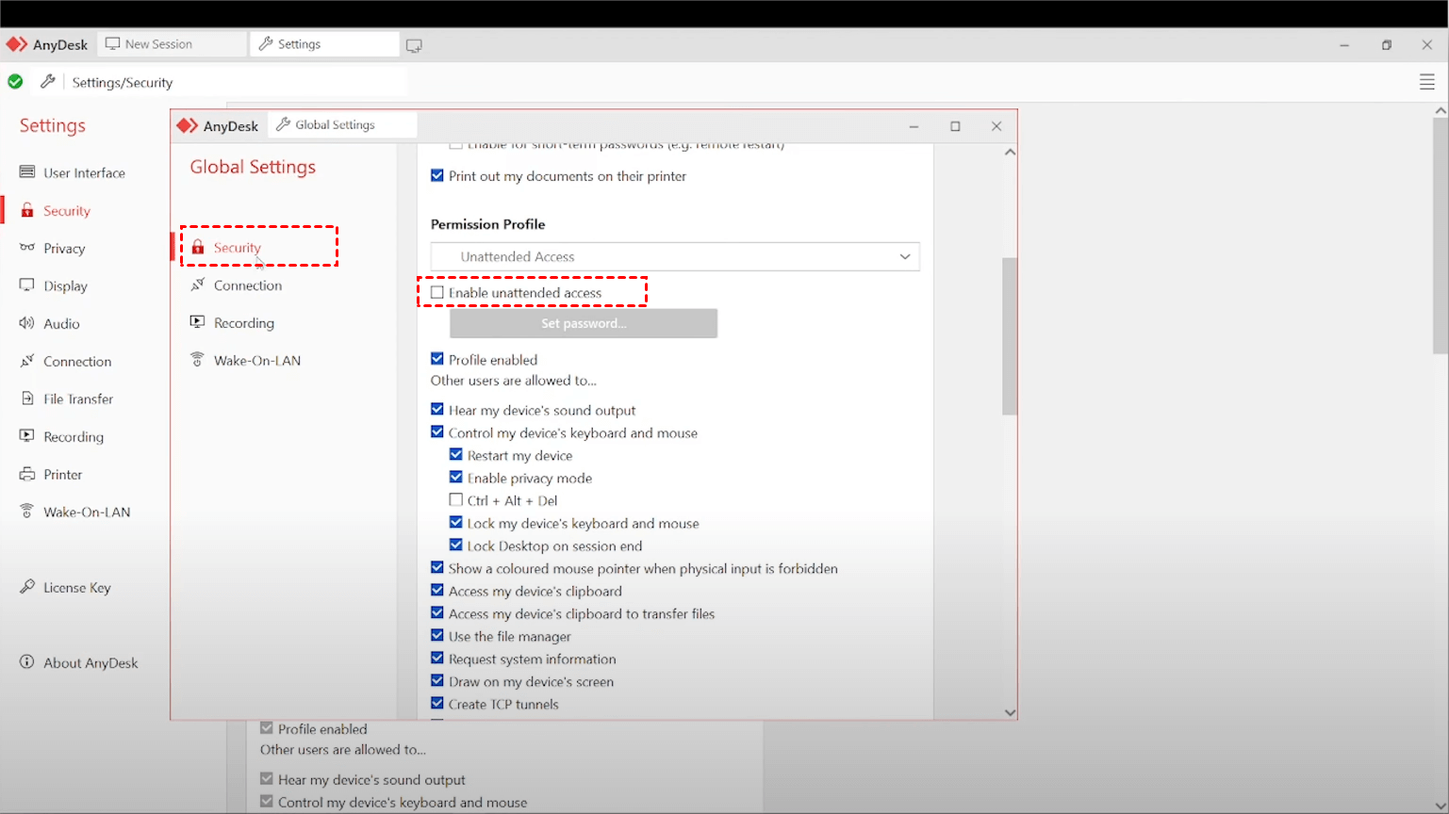Click the Set password button
The height and width of the screenshot is (814, 1449).
pos(583,323)
